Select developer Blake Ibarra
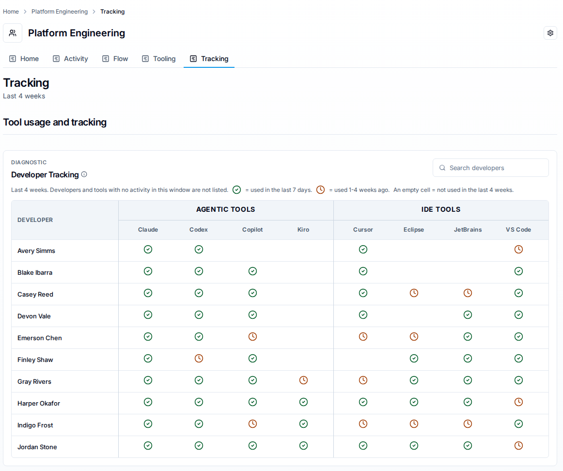563x471 pixels. tap(35, 273)
